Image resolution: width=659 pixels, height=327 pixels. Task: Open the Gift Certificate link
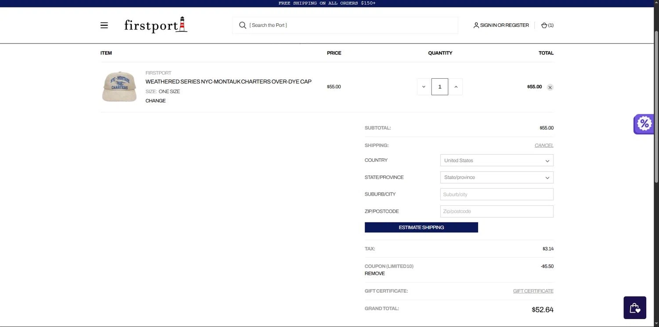point(533,291)
